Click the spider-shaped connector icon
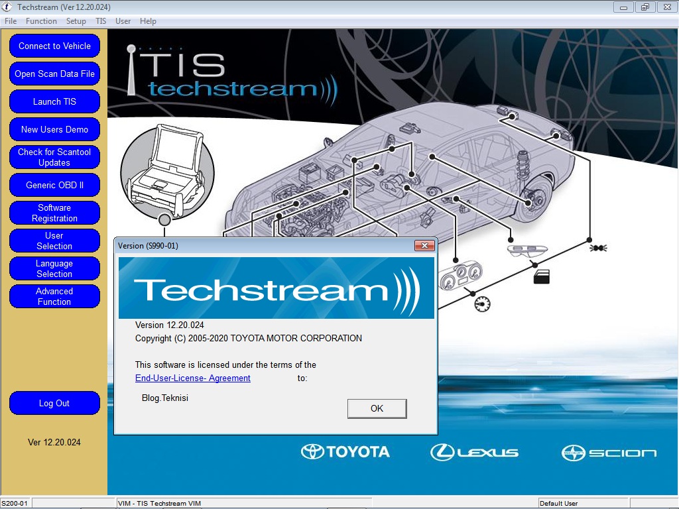679x509 pixels. [598, 248]
